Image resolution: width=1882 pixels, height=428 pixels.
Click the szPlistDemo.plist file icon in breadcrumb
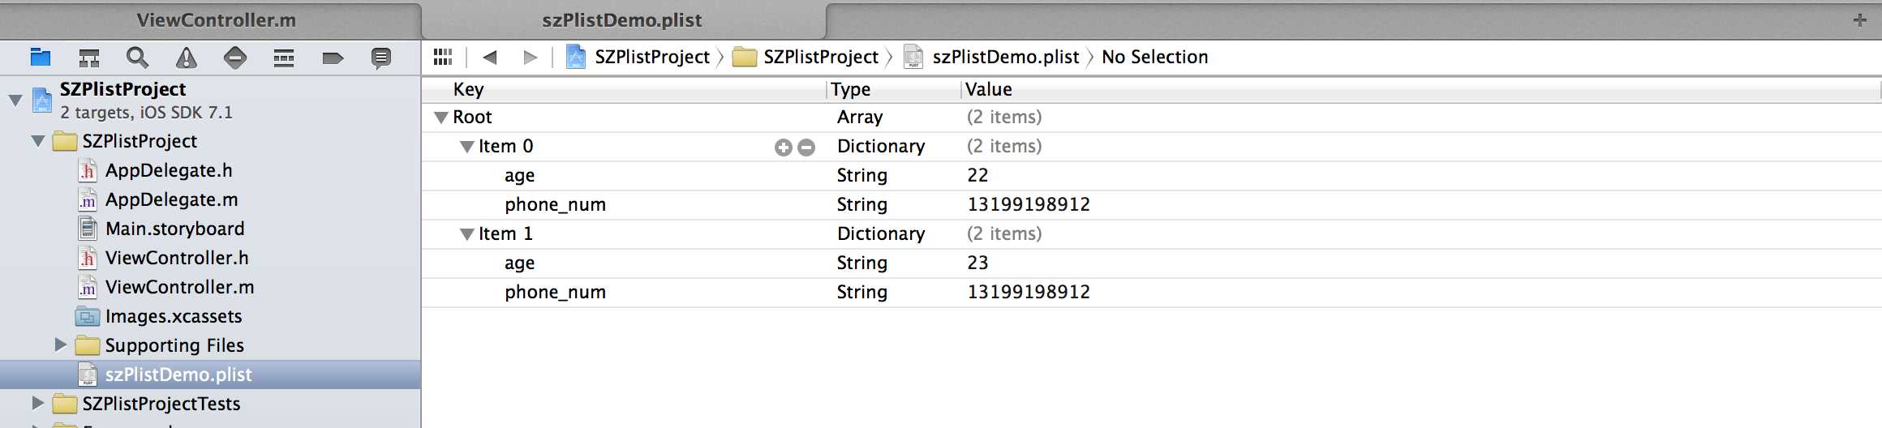(x=913, y=57)
